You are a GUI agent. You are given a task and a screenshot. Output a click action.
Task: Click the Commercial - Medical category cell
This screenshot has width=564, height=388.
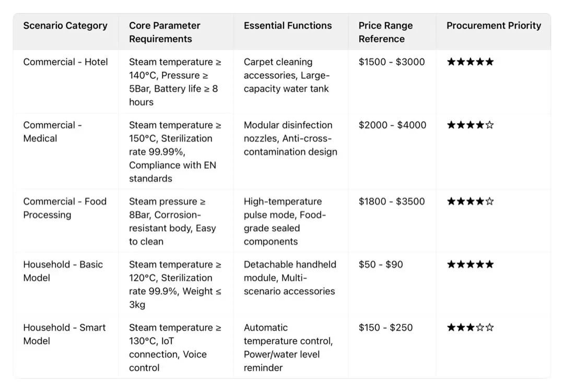pos(52,132)
